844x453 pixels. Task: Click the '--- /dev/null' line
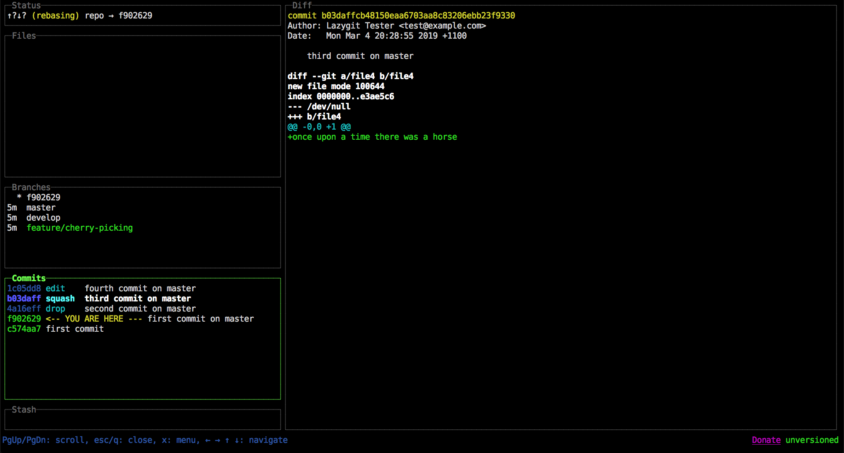click(x=319, y=106)
